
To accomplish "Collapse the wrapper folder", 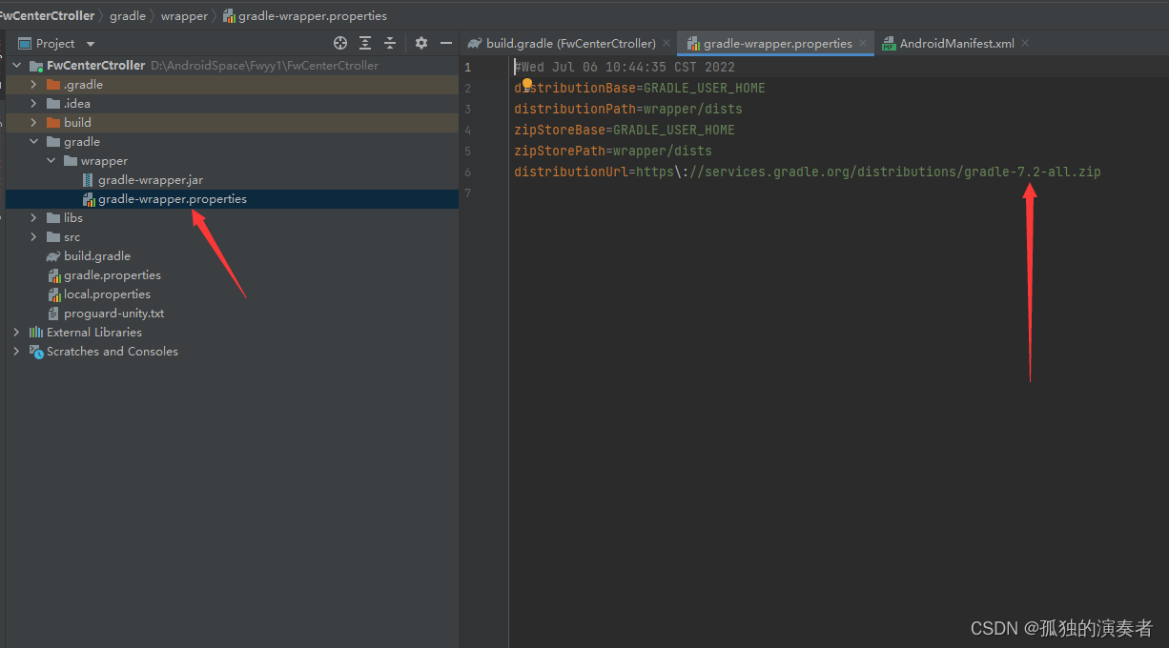I will click(51, 161).
